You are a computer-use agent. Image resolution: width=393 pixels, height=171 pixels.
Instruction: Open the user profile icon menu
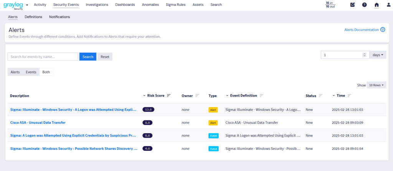pyautogui.click(x=388, y=5)
